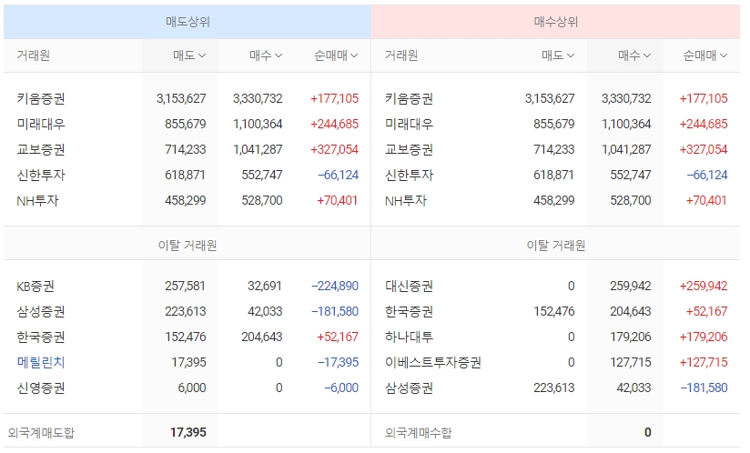Screen dimensions: 750x453
Task: Click NH투자 in 매수상위 list
Action: click(x=406, y=200)
